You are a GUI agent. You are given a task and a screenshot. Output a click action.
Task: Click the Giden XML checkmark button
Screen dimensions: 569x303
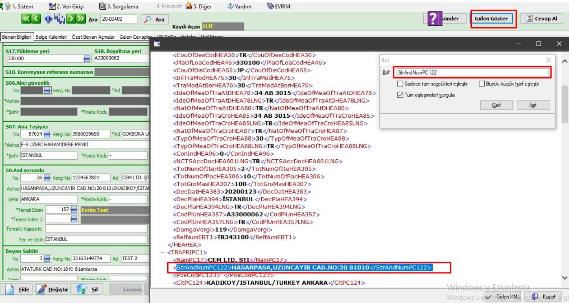(503, 296)
